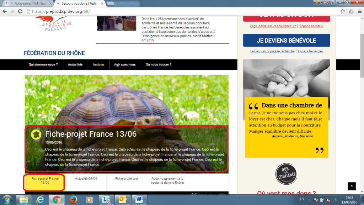Click the hands photo in sidebar

287,78
